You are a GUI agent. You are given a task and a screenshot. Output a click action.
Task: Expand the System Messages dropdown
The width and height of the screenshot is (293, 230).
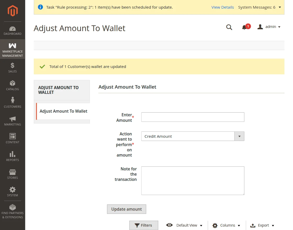pyautogui.click(x=260, y=7)
